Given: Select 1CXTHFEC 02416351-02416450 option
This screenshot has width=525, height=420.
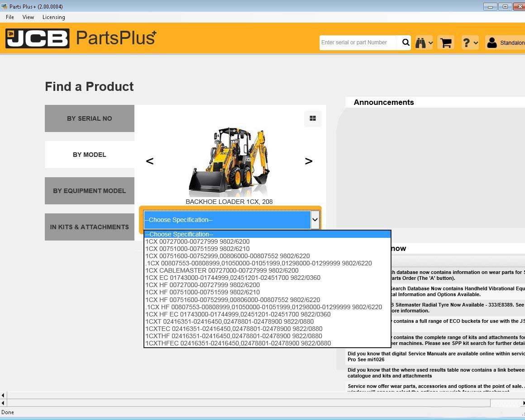Looking at the screenshot, I should point(267,344).
